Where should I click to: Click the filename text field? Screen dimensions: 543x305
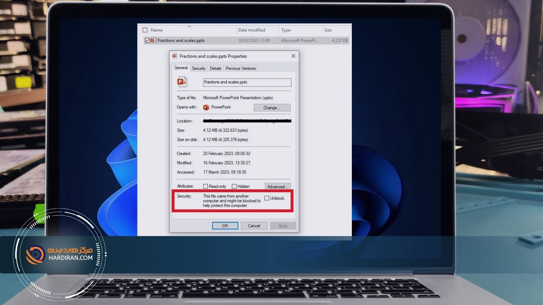[246, 82]
